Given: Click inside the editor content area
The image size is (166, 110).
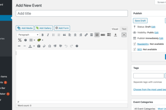Looking at the screenshot, I should pyautogui.click(x=72, y=75).
